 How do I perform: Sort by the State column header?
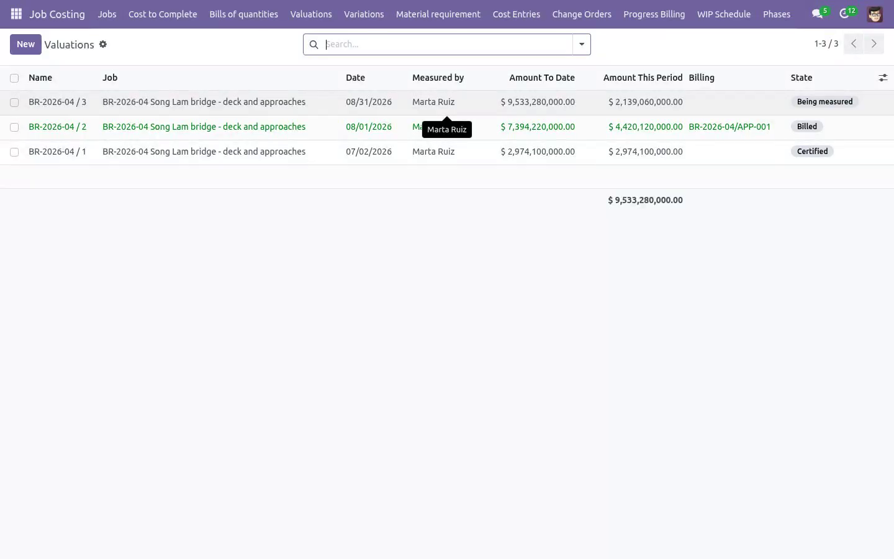[801, 78]
